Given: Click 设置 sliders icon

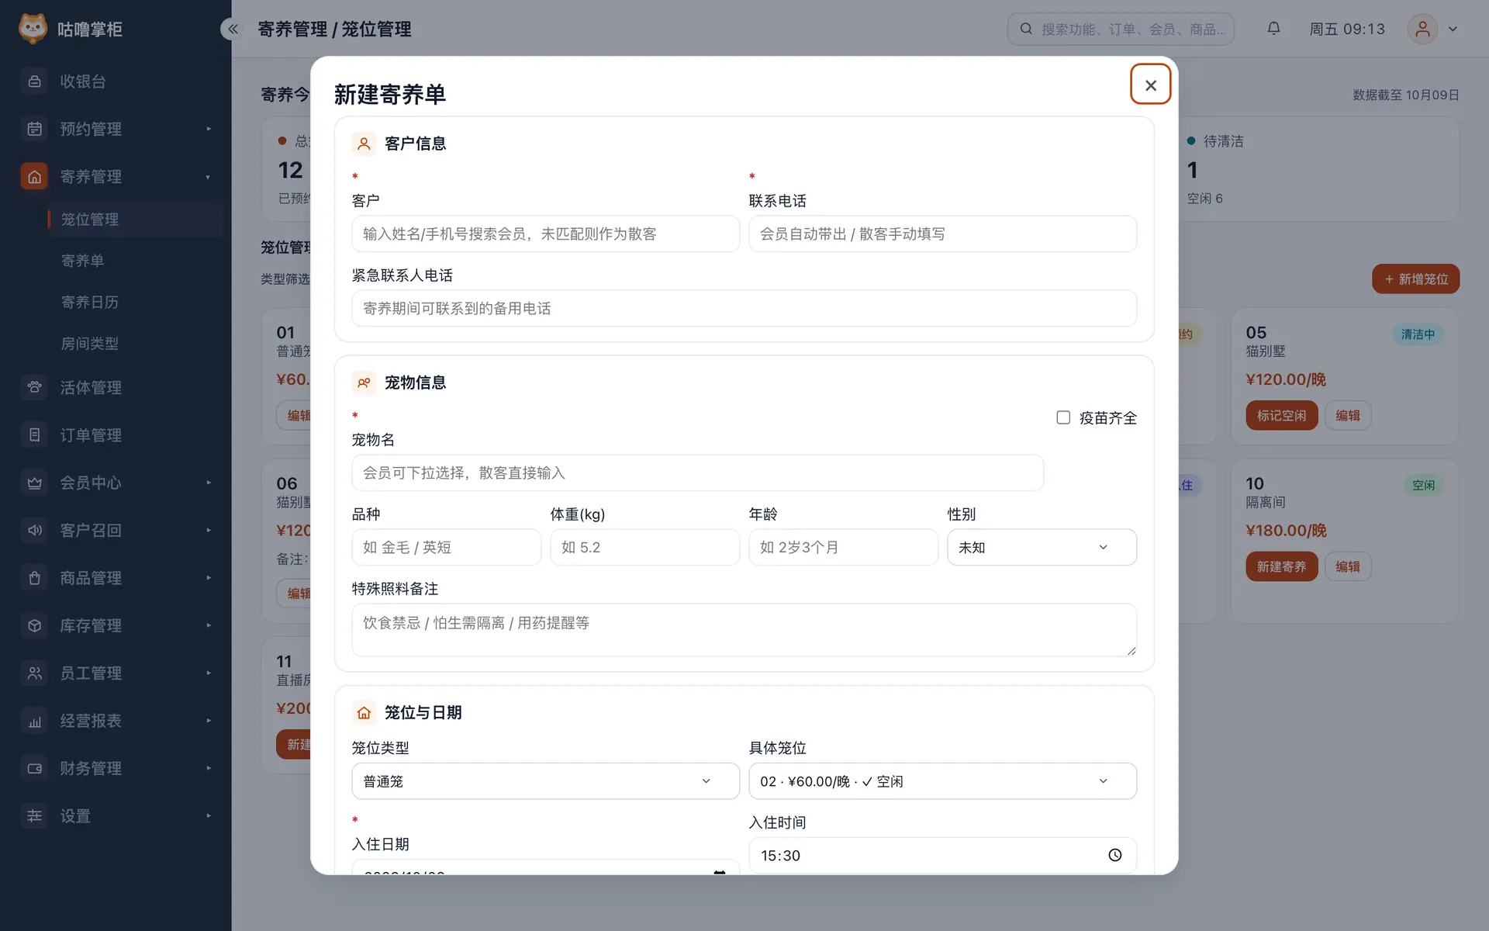Looking at the screenshot, I should click(x=34, y=816).
